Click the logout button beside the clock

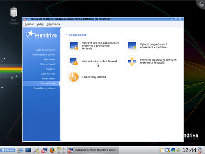[199, 152]
